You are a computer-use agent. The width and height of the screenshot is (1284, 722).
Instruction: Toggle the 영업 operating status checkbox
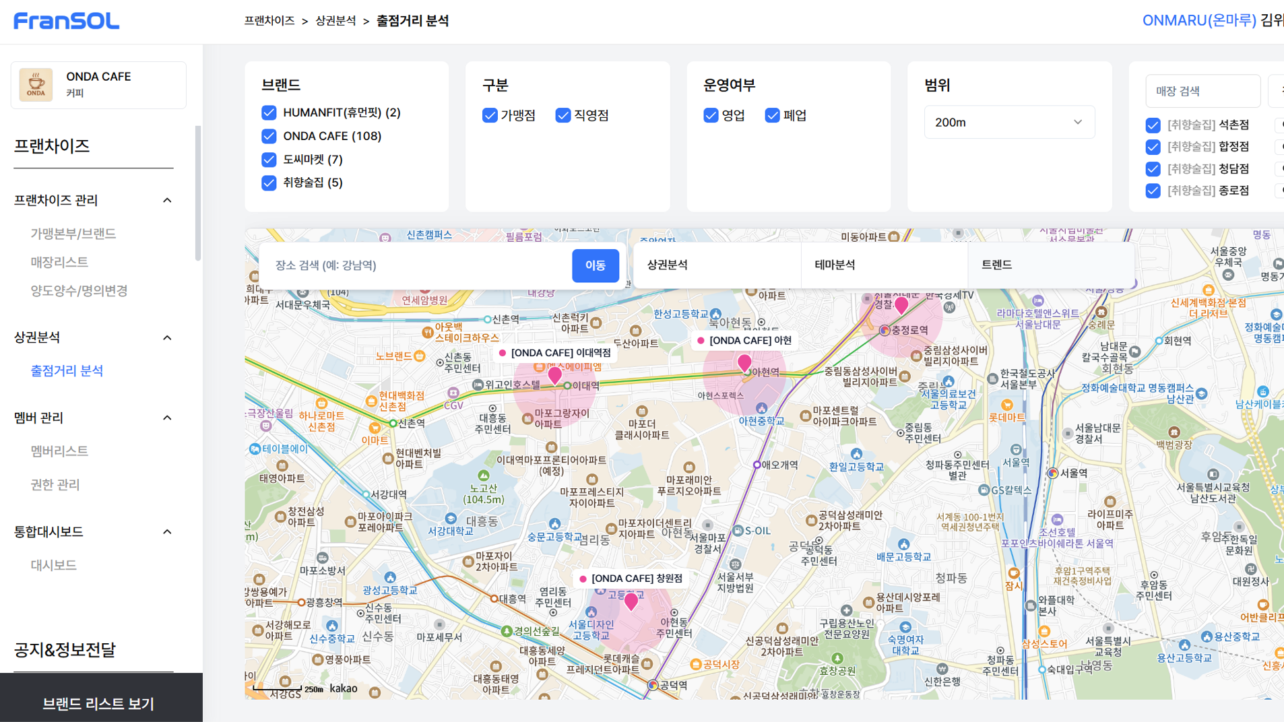[x=711, y=115]
